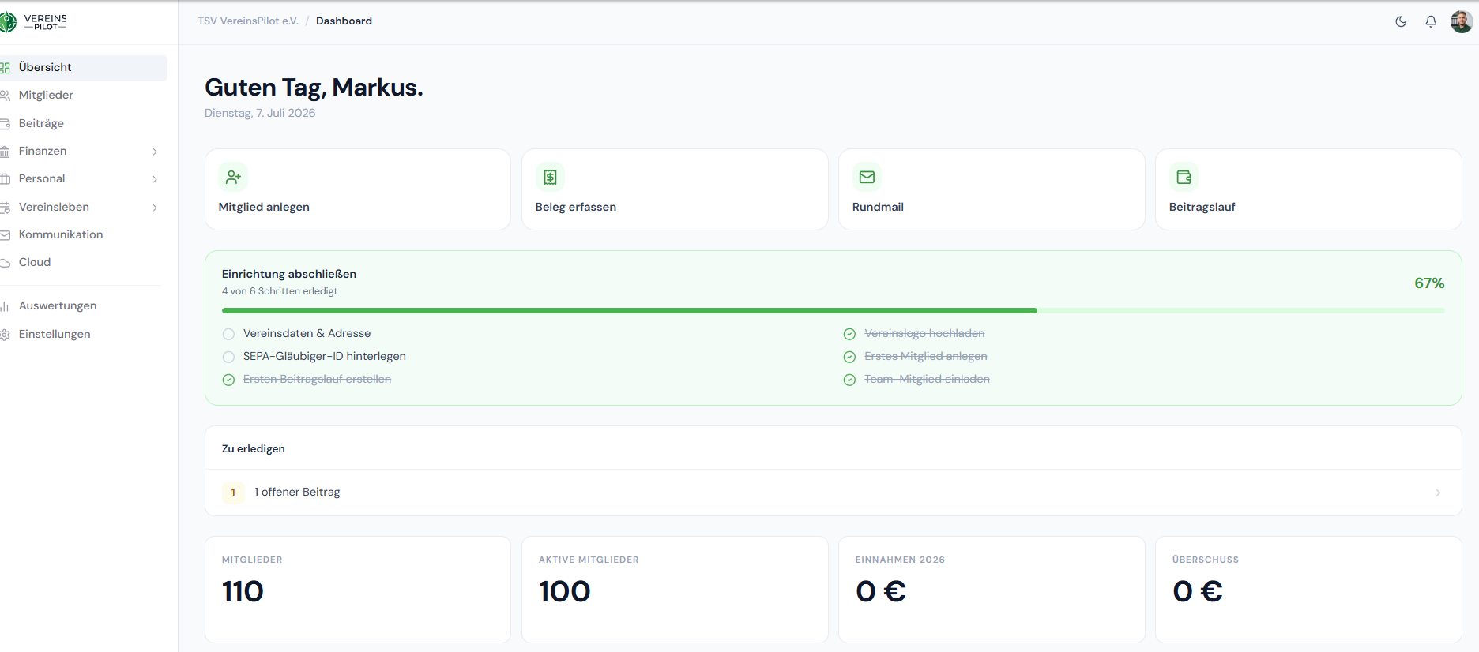Click the Mitglieder 110 stat card
The height and width of the screenshot is (652, 1479).
click(x=358, y=590)
